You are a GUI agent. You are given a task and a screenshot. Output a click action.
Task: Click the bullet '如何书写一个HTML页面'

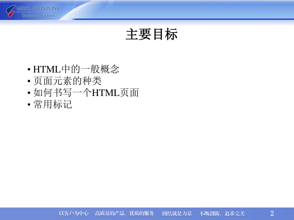[x=86, y=93]
